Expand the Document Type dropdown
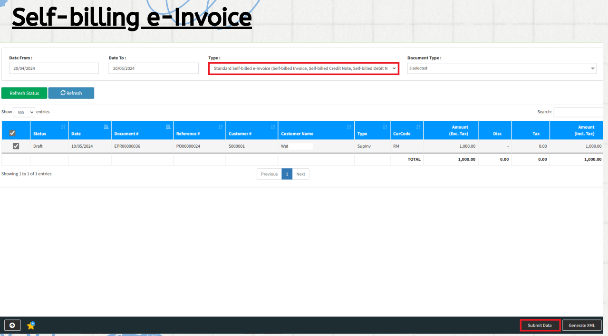This screenshot has height=336, width=608. click(x=502, y=68)
